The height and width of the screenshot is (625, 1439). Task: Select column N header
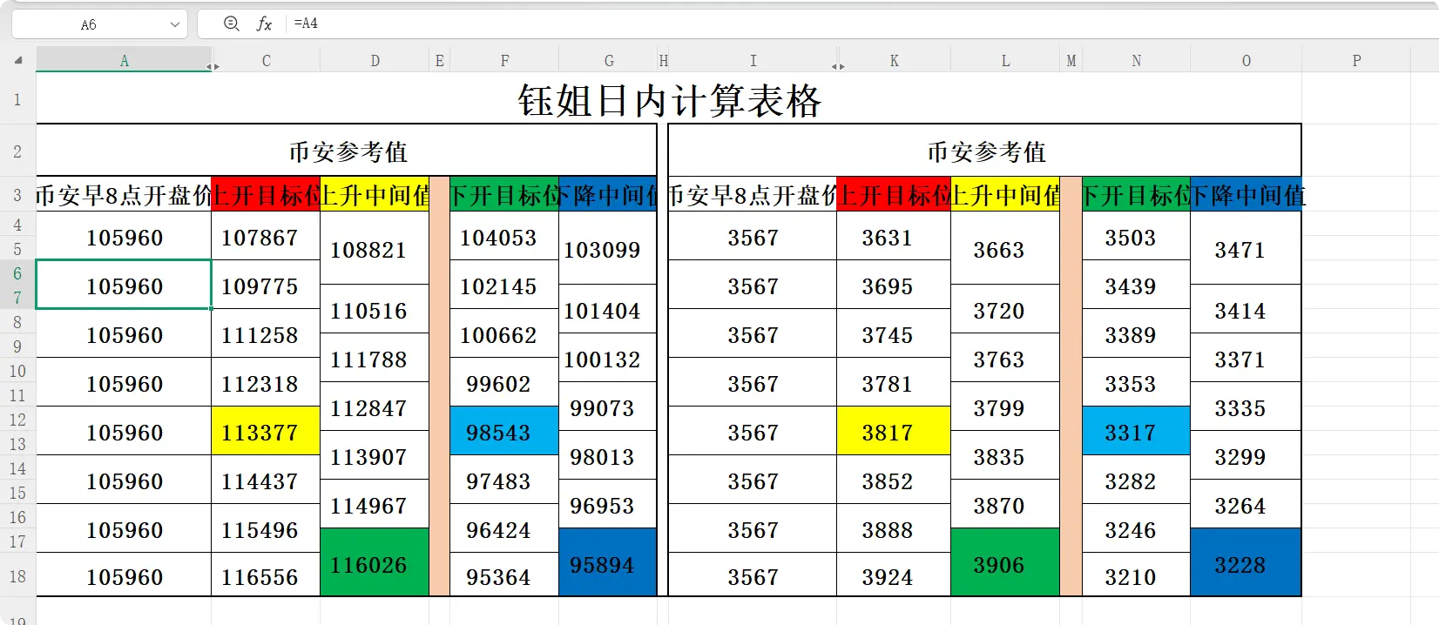(x=1136, y=60)
